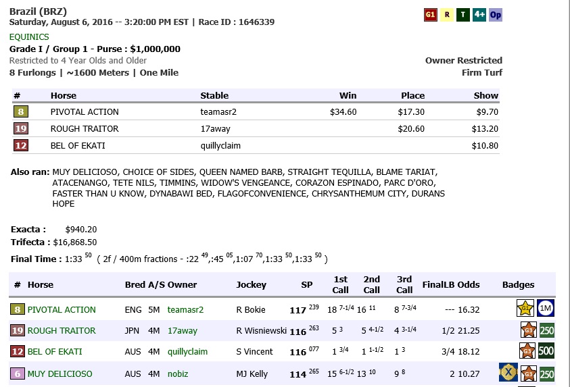This screenshot has width=570, height=387.
Task: Open the quillyclaim owner link
Action: [187, 352]
